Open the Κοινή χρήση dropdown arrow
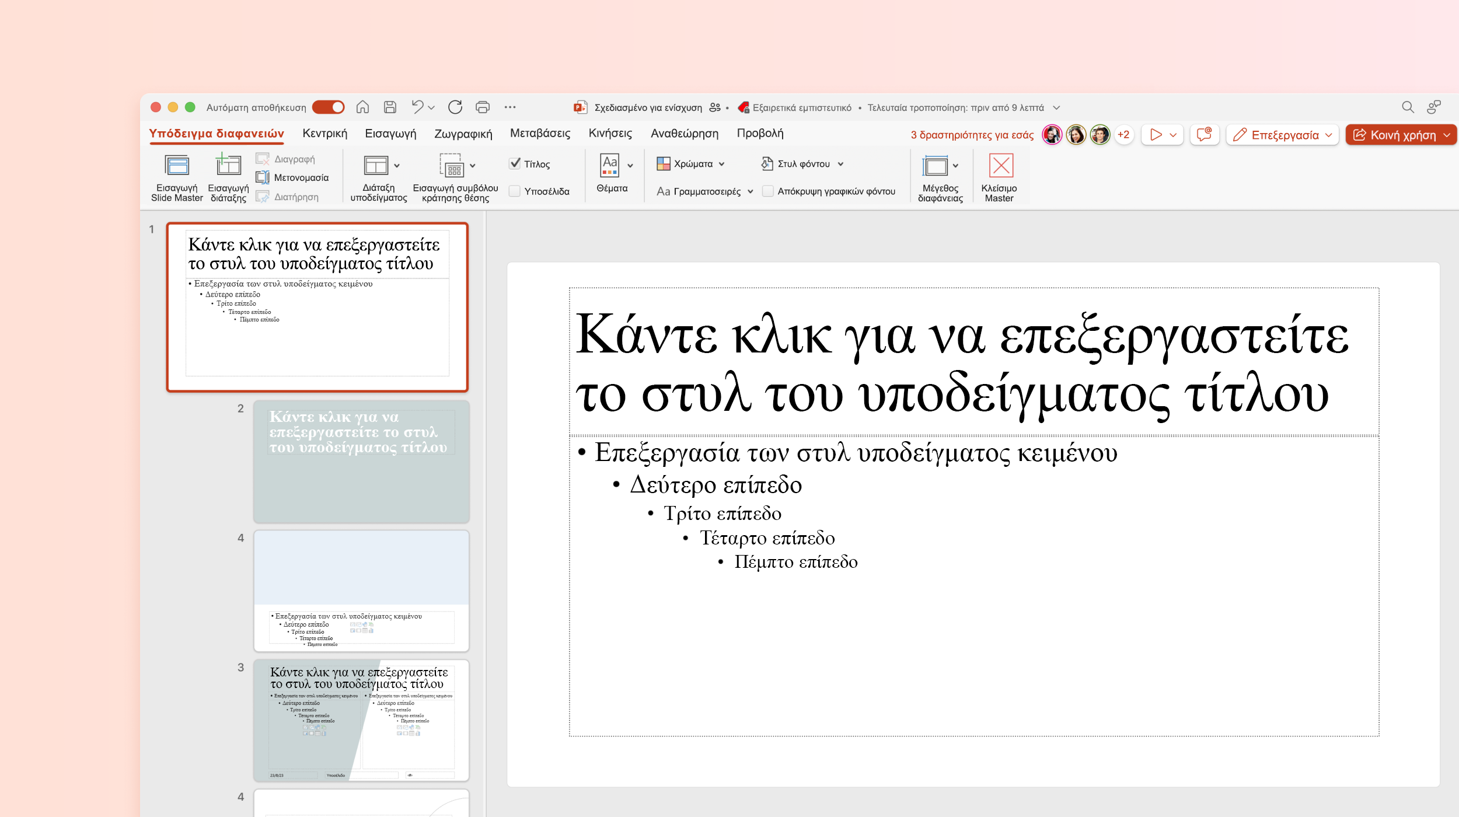This screenshot has height=817, width=1459. click(1447, 135)
